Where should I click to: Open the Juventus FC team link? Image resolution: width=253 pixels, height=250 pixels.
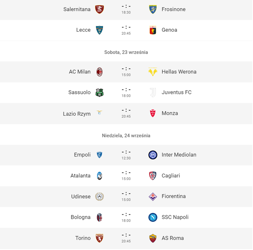coord(177,92)
